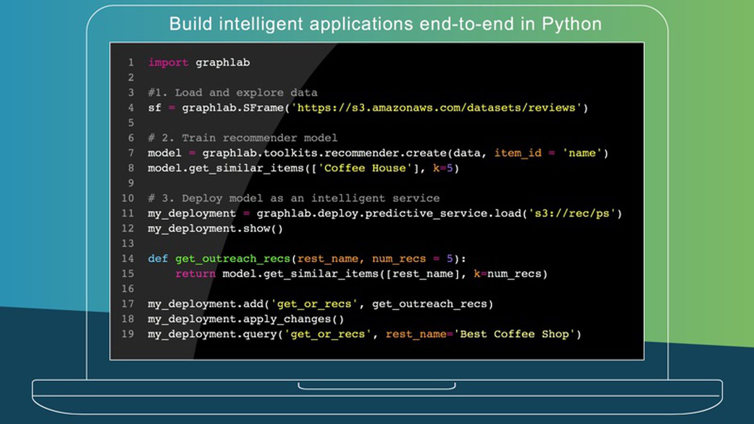This screenshot has width=754, height=424.
Task: Click the "return" keyword on line 15
Action: [x=195, y=274]
